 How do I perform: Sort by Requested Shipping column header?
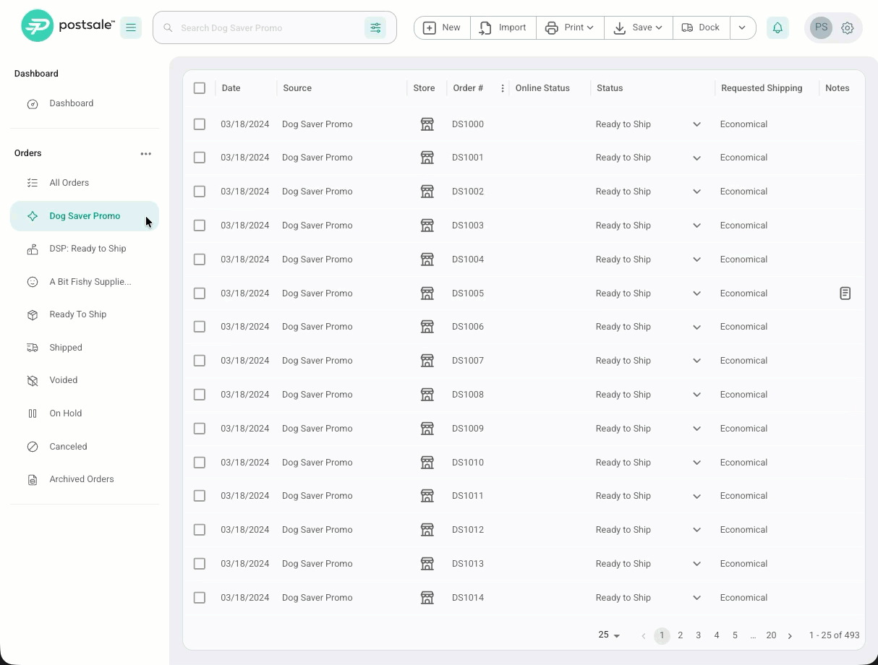[762, 88]
